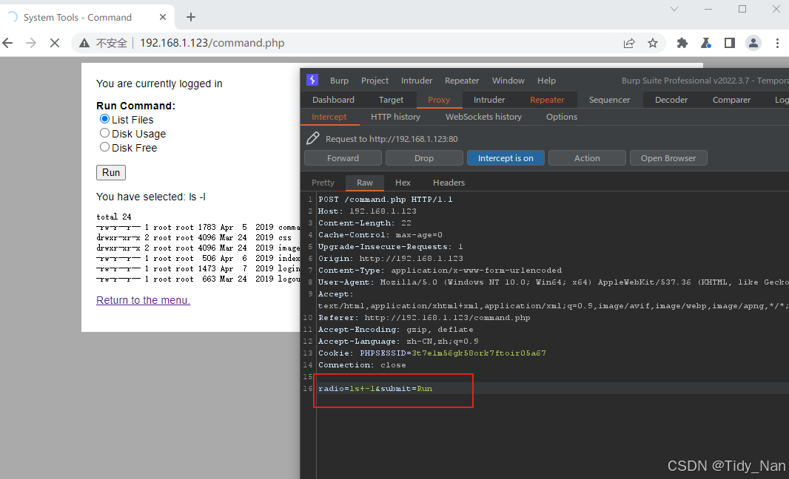Screen dimensions: 789x479
Task: Open a new browser tab
Action: 191,17
